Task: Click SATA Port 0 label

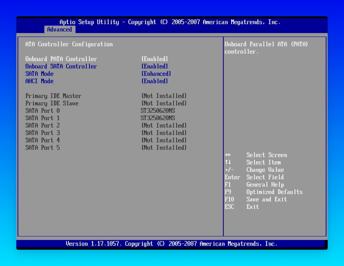Action: (43, 111)
